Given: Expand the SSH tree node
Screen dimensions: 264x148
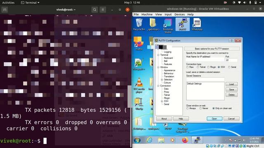Looking at the screenshot, I should pyautogui.click(x=162, y=101).
